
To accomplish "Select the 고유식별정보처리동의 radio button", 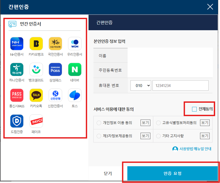I will 158,123.
